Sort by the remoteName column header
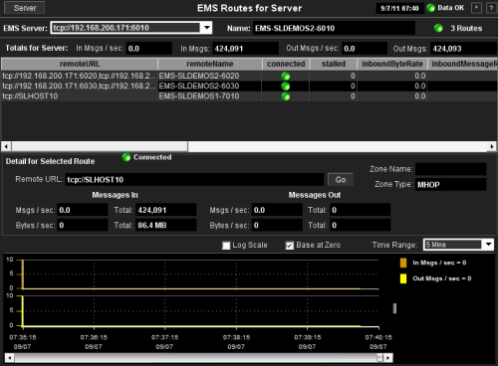 (210, 64)
